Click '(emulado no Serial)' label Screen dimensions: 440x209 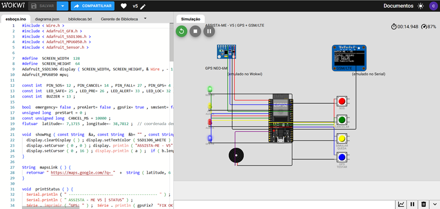369,74
